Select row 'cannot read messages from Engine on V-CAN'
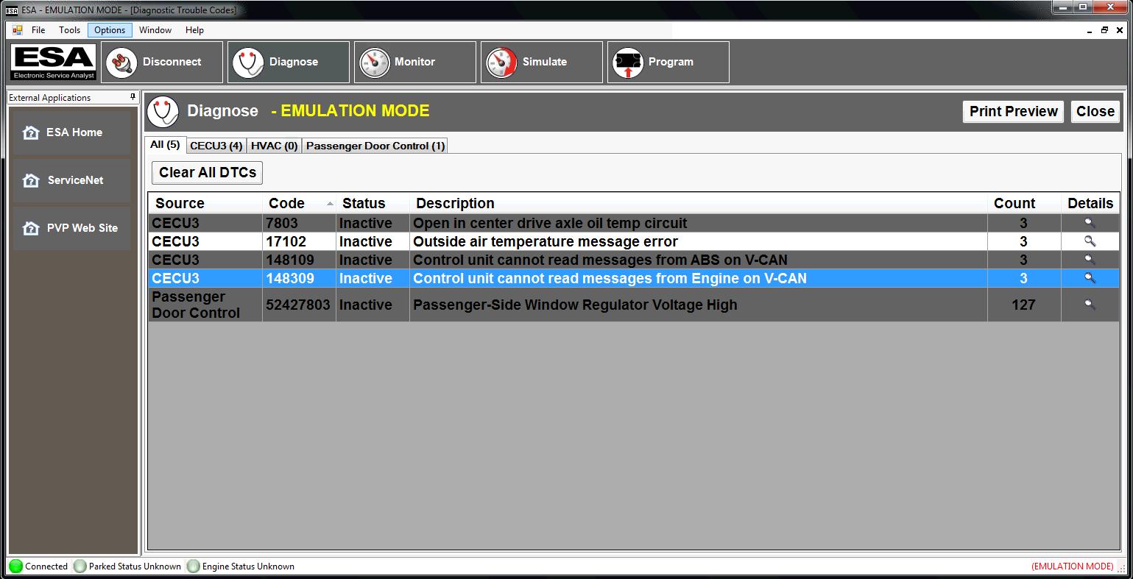 click(634, 278)
